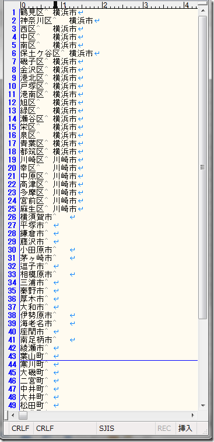Click the 港北区 text
Image resolution: width=214 pixels, height=442 pixels.
click(32, 78)
